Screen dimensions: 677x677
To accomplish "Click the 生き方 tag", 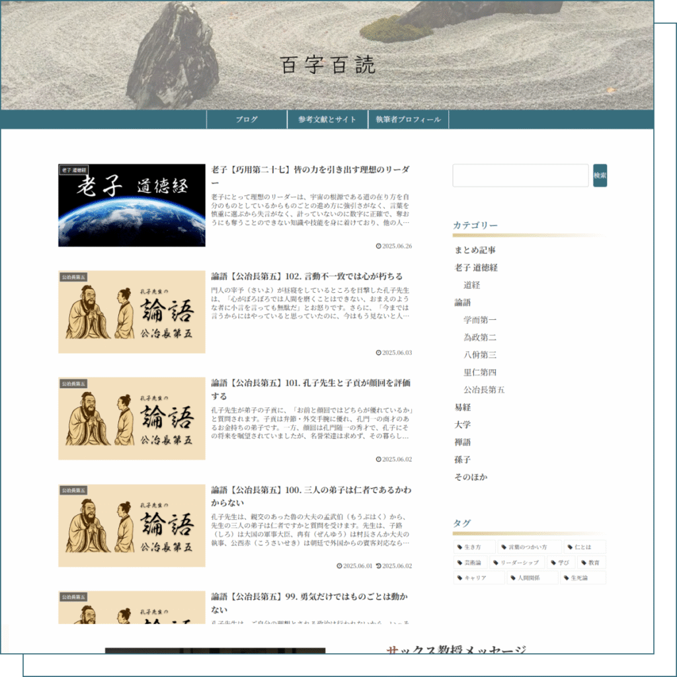I will click(474, 547).
